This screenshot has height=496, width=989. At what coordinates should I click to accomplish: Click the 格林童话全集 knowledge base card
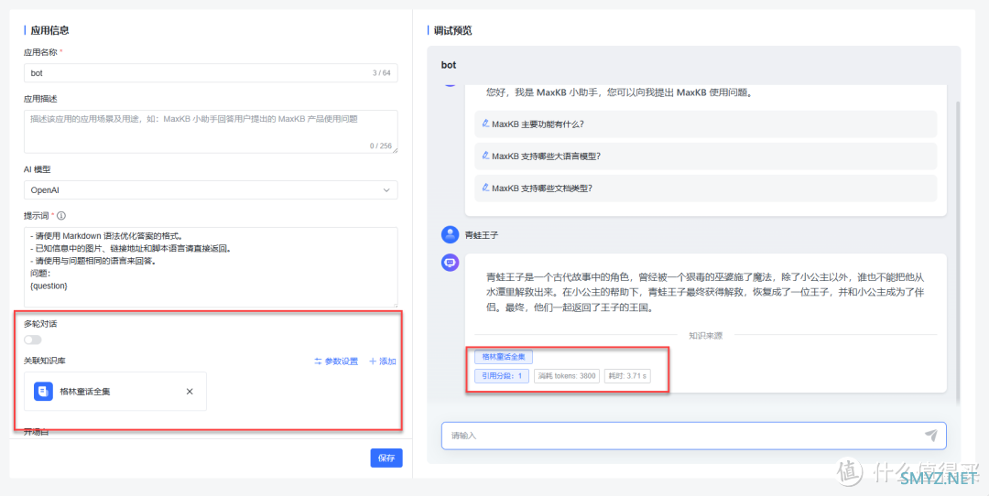pyautogui.click(x=115, y=392)
